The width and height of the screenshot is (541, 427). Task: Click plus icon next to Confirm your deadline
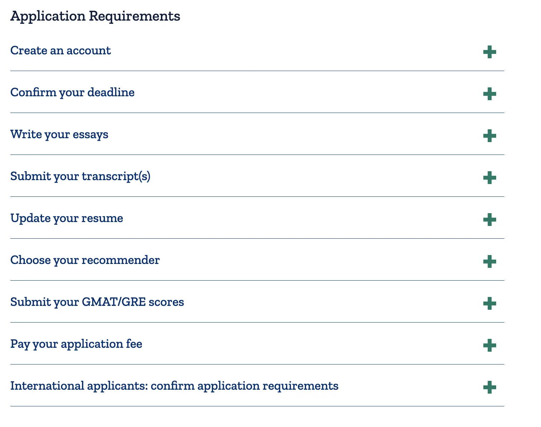489,94
